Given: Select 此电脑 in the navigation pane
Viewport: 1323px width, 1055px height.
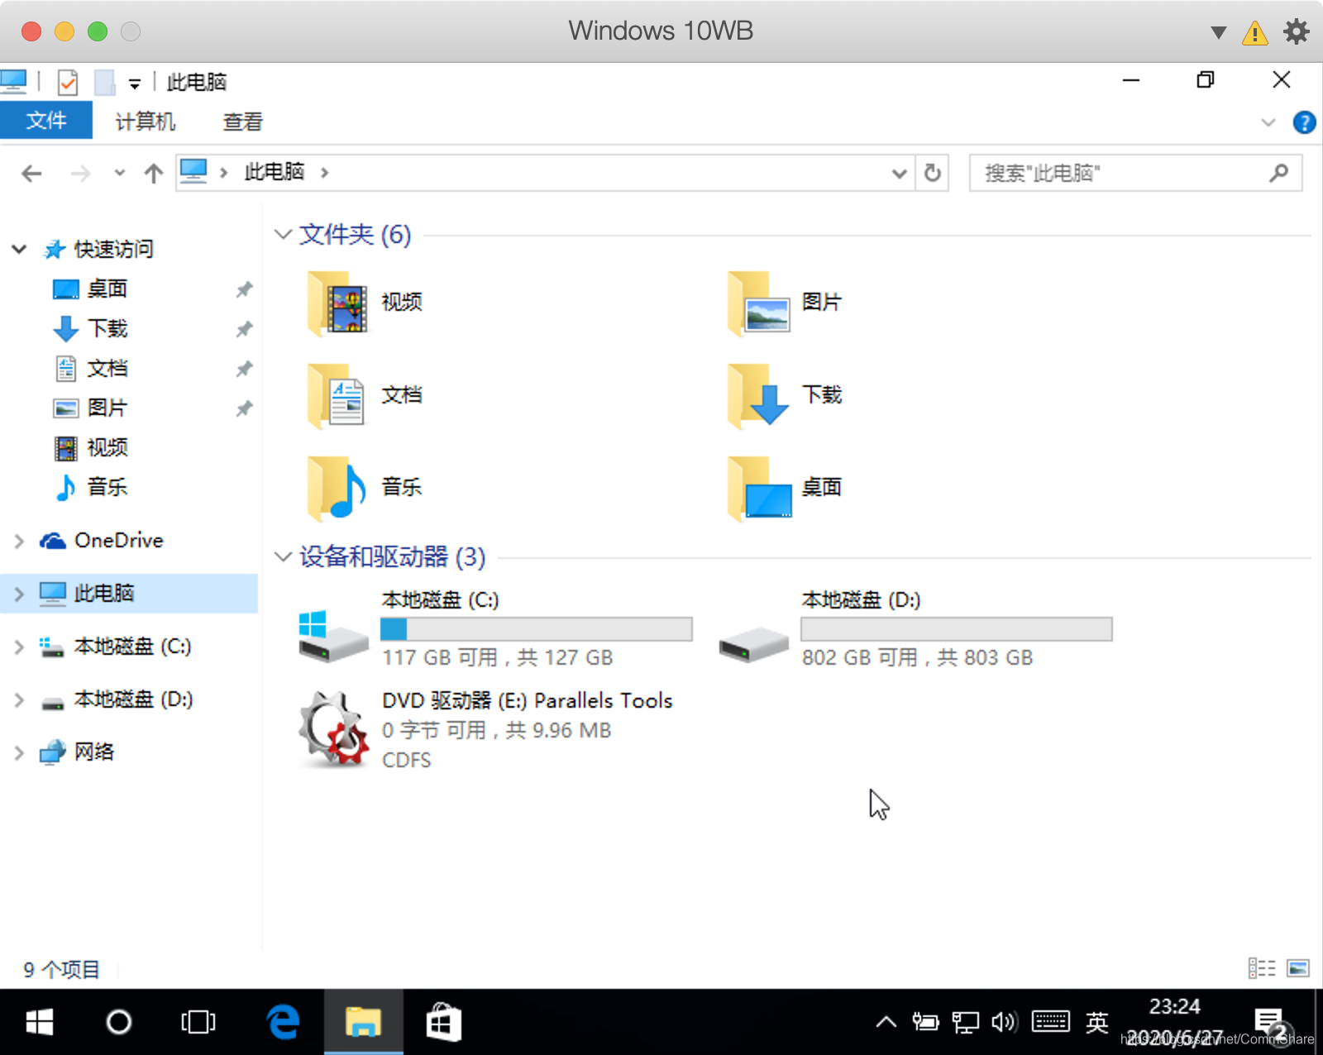Looking at the screenshot, I should 129,594.
